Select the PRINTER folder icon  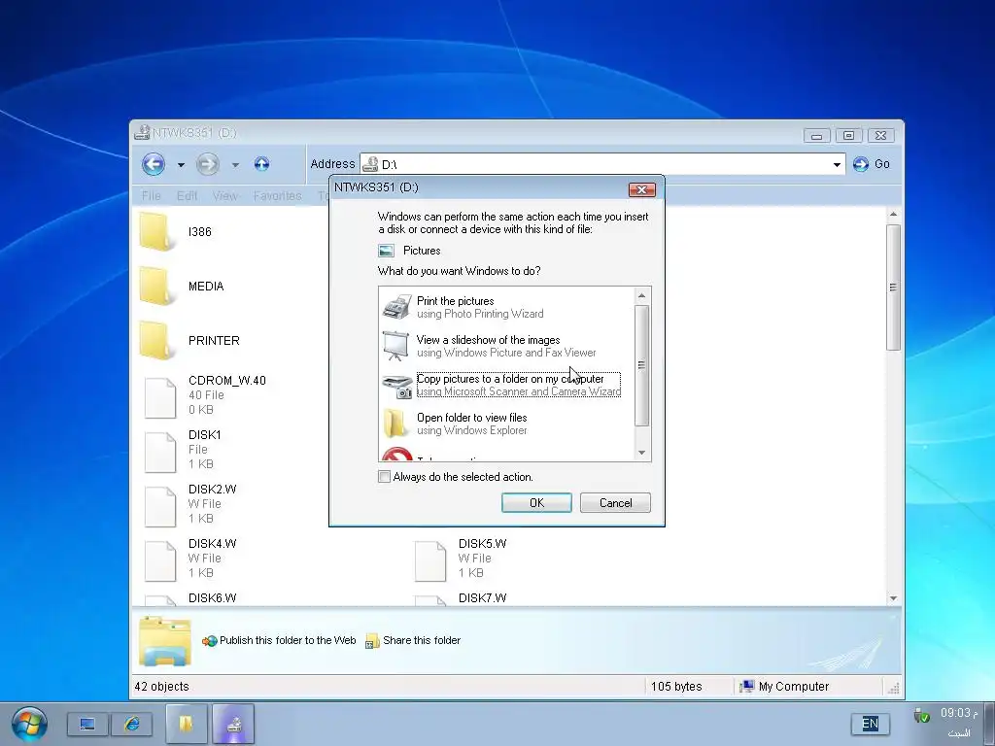click(x=156, y=341)
